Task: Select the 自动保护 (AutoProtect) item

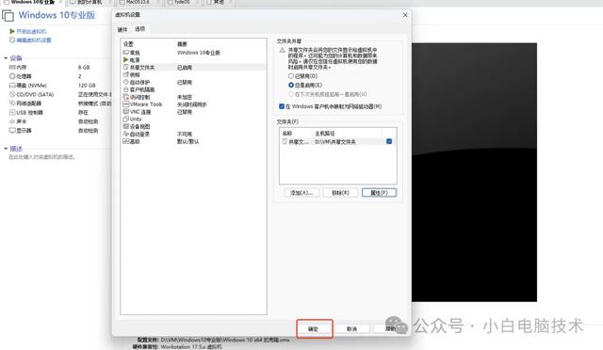Action: pos(137,82)
